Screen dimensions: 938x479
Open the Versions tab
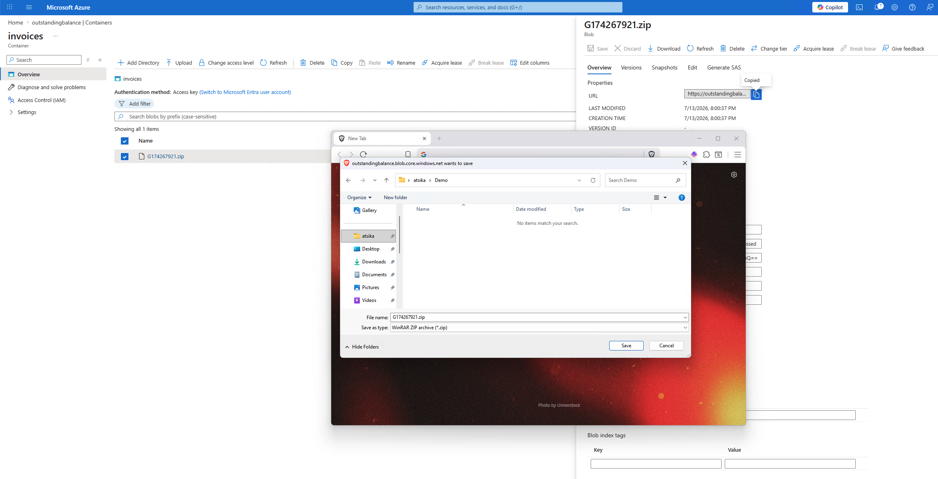pyautogui.click(x=631, y=67)
